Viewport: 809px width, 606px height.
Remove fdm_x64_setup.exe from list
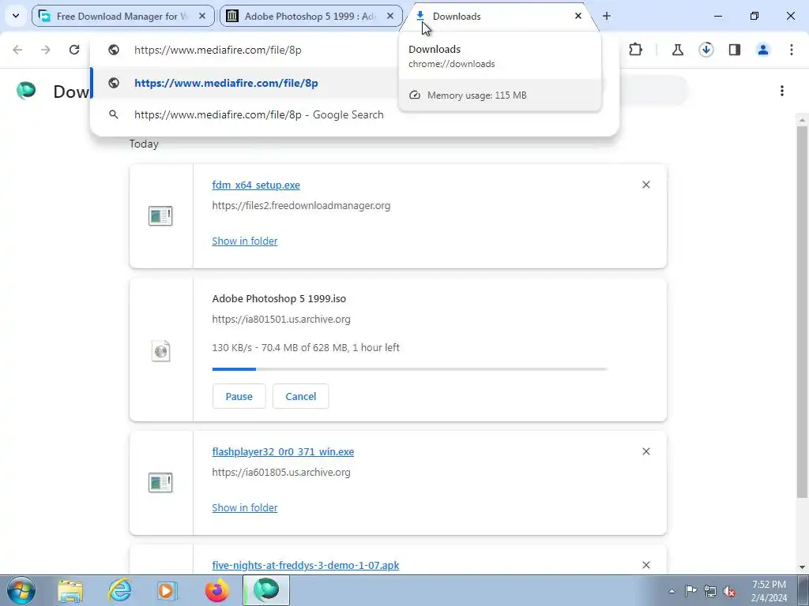646,185
